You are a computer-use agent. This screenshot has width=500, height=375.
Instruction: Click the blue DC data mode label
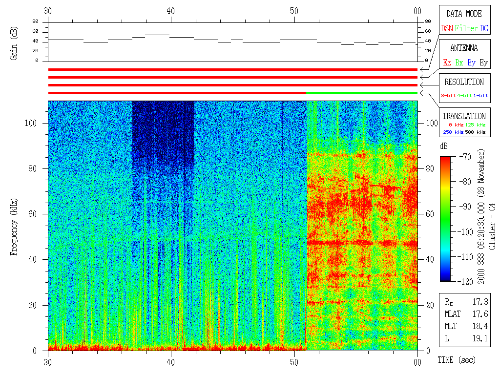[484, 29]
